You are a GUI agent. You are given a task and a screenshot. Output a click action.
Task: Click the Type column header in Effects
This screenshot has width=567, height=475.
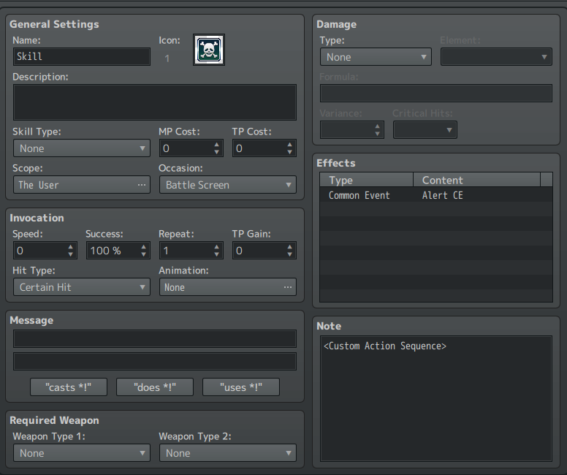pyautogui.click(x=366, y=180)
